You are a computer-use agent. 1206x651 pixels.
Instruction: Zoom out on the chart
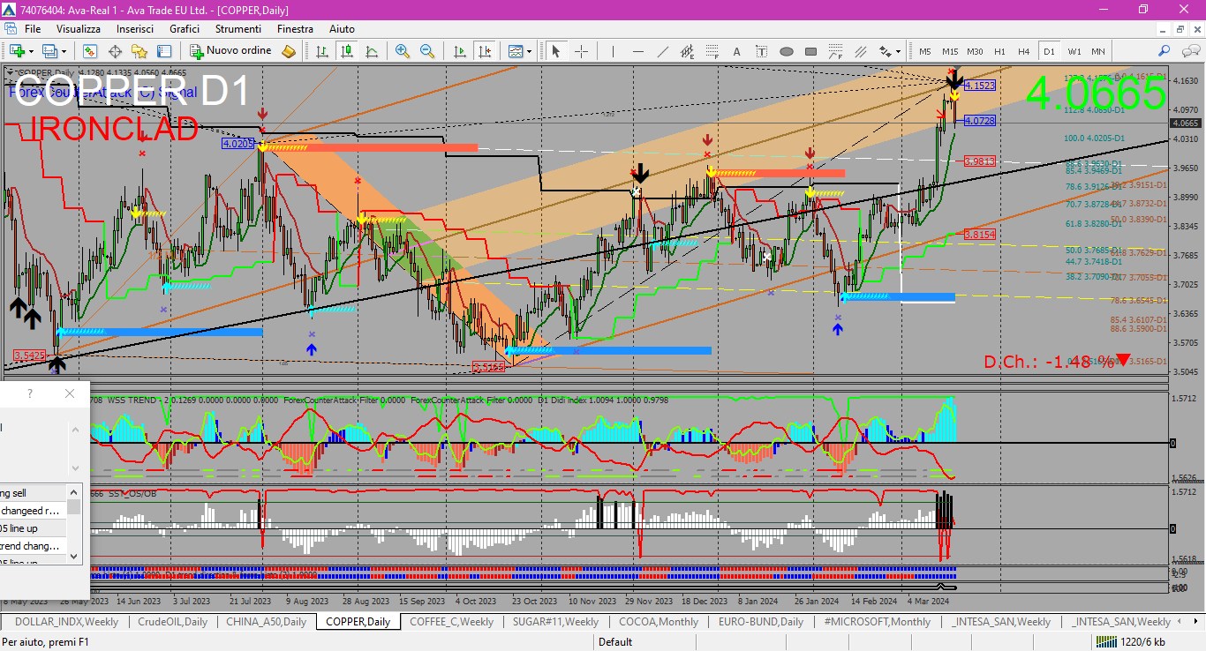427,51
